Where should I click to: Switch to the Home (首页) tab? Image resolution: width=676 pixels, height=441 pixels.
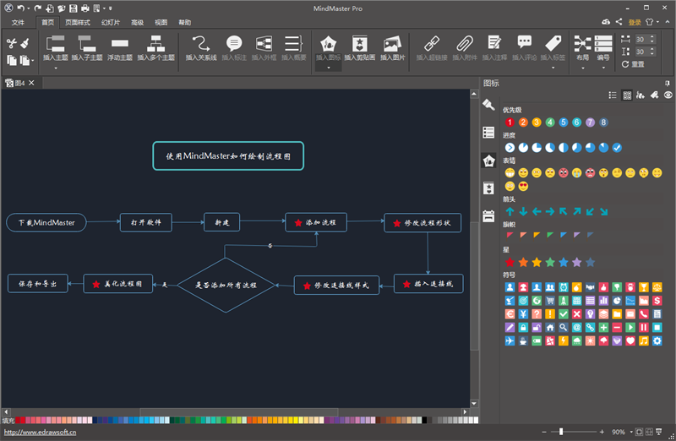click(47, 23)
